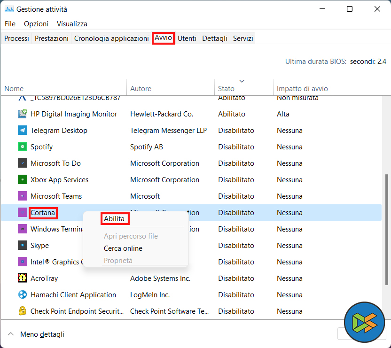The width and height of the screenshot is (391, 348).
Task: Click the Skype icon in the list
Action: tap(22, 245)
